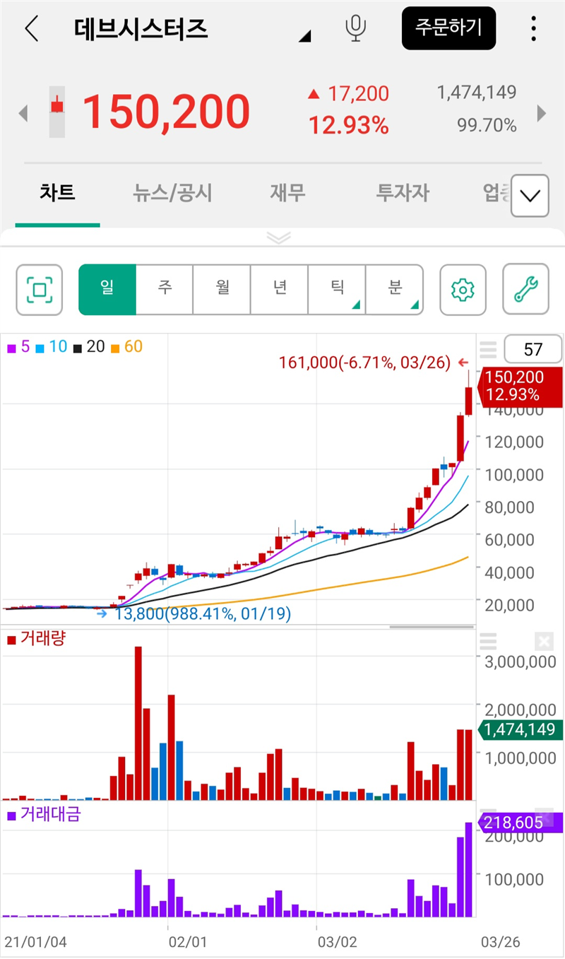Image resolution: width=565 pixels, height=959 pixels.
Task: Go to the next stock with right arrow
Action: 542,112
